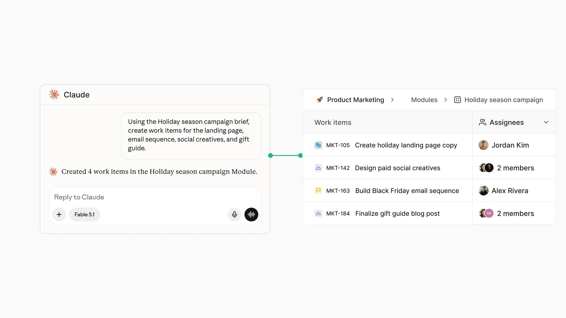Image resolution: width=566 pixels, height=318 pixels.
Task: Click the MKT-142 identifier
Action: 338,168
